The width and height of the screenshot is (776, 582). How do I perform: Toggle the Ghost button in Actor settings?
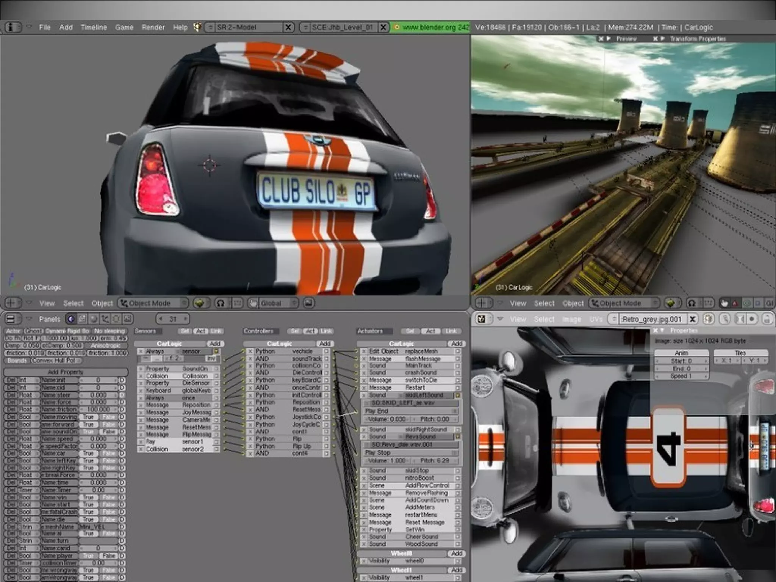[x=33, y=331]
